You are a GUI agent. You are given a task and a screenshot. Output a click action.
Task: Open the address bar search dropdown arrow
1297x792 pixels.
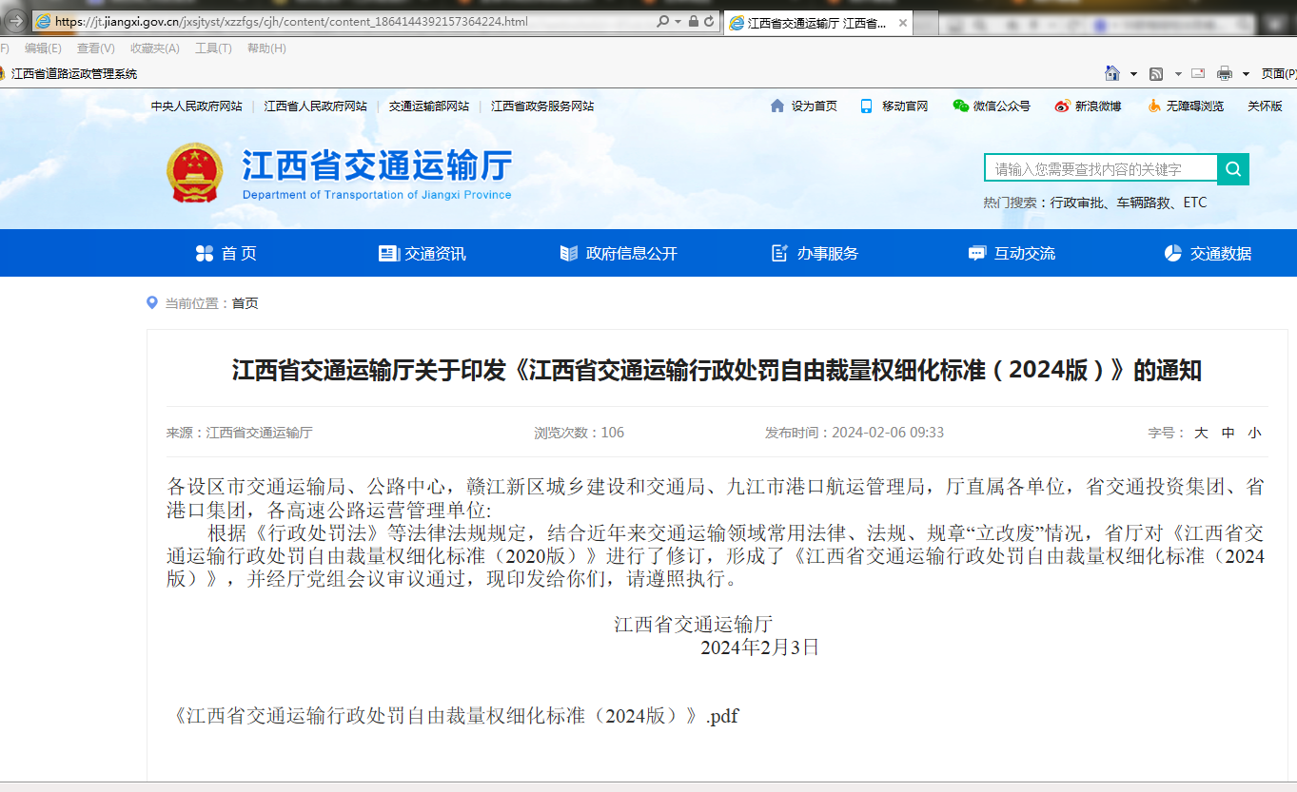click(x=678, y=21)
